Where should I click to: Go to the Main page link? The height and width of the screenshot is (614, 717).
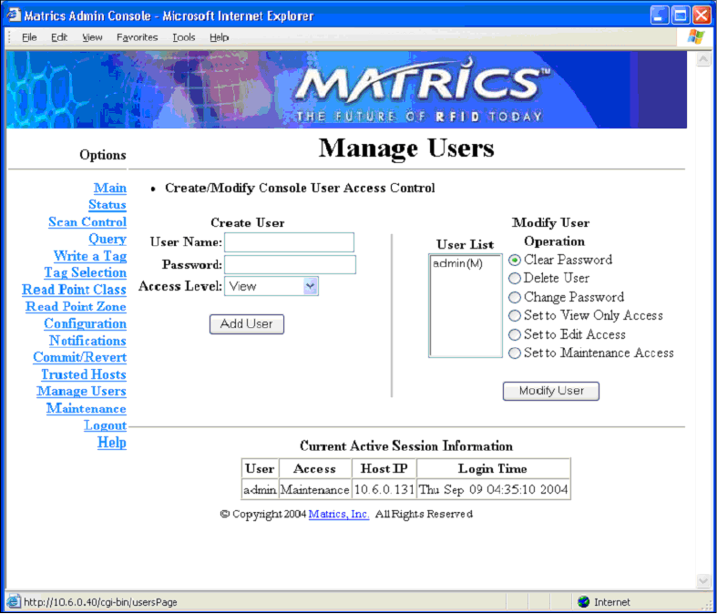(109, 188)
